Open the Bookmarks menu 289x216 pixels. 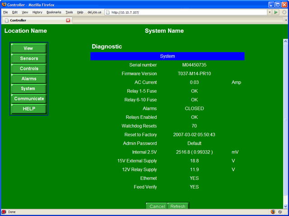point(53,12)
